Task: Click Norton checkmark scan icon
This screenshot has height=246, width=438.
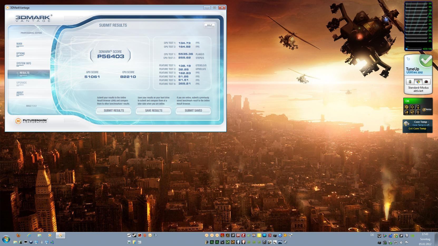Action: coord(412,112)
